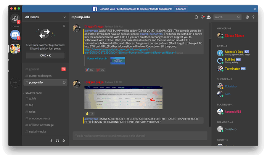Viewport: 267px width, 155px height.
Task: Enlarge the exchange screenshot image attachment
Action: tap(124, 97)
